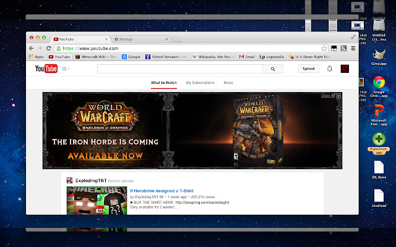Image resolution: width=396 pixels, height=247 pixels.
Task: Select Google Chrome app desktop icon
Action: pyautogui.click(x=379, y=86)
